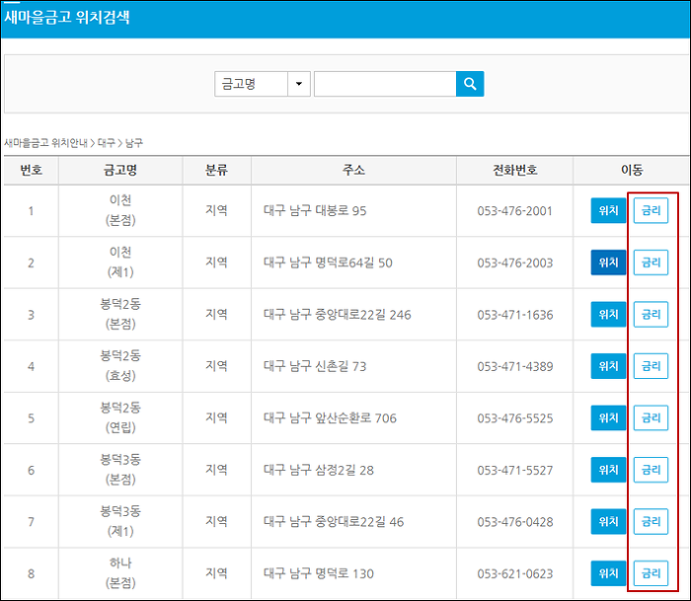Image resolution: width=691 pixels, height=601 pixels.
Task: Click 위치 button for 봉덕2동 (연립)
Action: [x=608, y=418]
